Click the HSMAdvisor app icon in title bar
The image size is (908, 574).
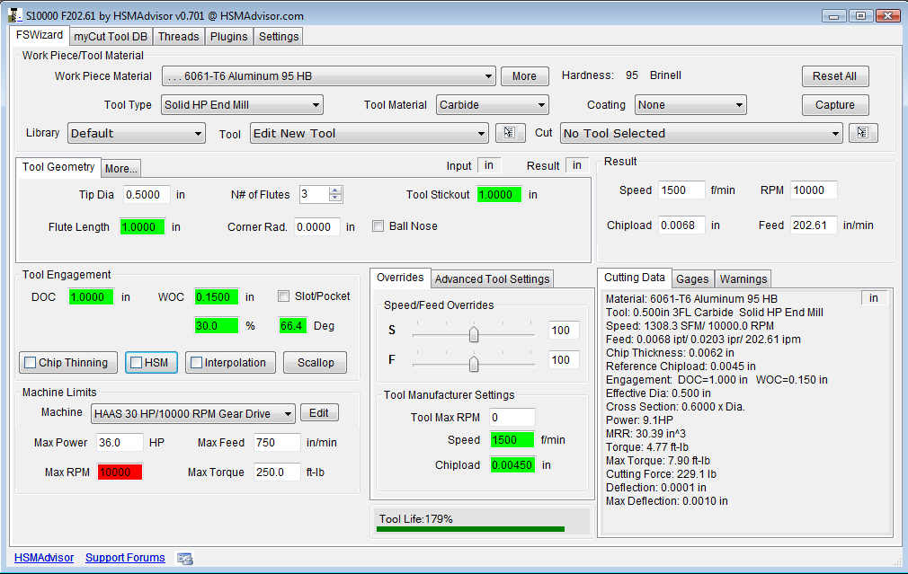[x=14, y=15]
